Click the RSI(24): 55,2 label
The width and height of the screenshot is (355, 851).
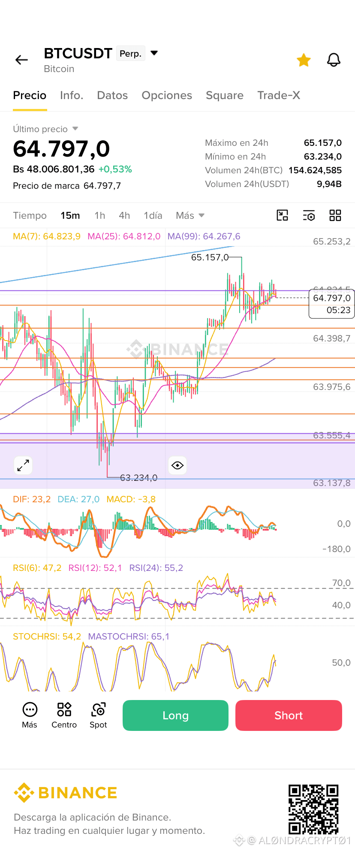(x=156, y=568)
